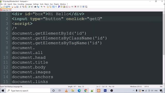This screenshot has width=165, height=93.
Task: Click the scrollbar down arrow in the editor
Action: click(x=164, y=83)
